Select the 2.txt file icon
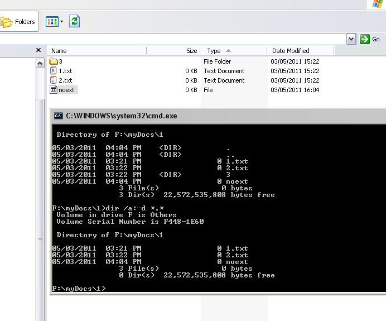Image resolution: width=386 pixels, height=321 pixels. pos(54,80)
